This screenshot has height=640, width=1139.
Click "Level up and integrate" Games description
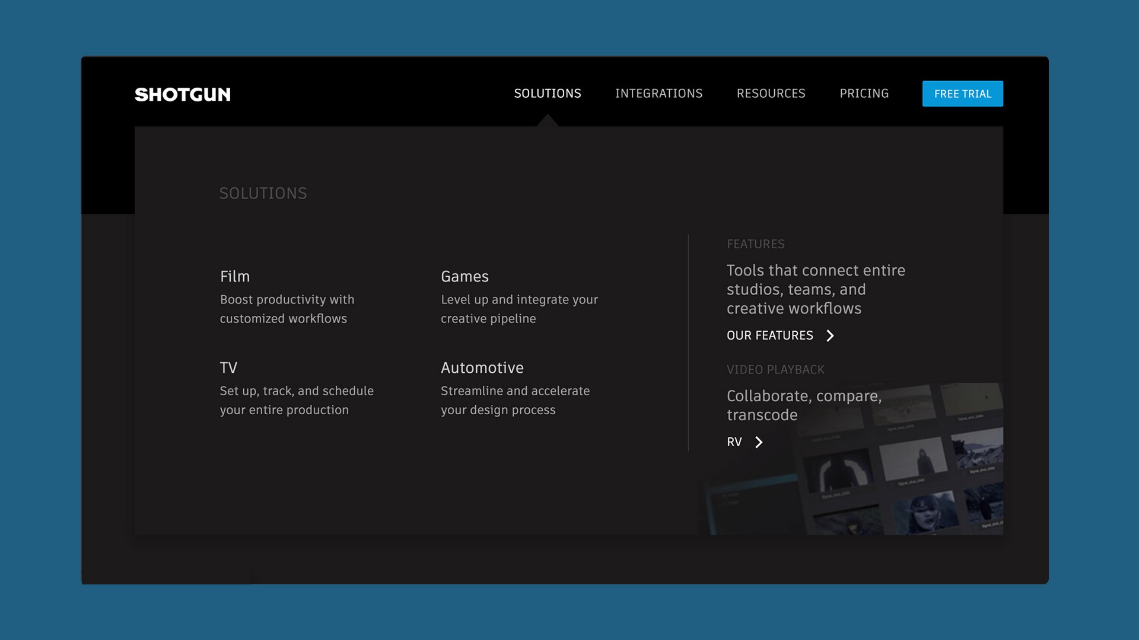pyautogui.click(x=518, y=309)
